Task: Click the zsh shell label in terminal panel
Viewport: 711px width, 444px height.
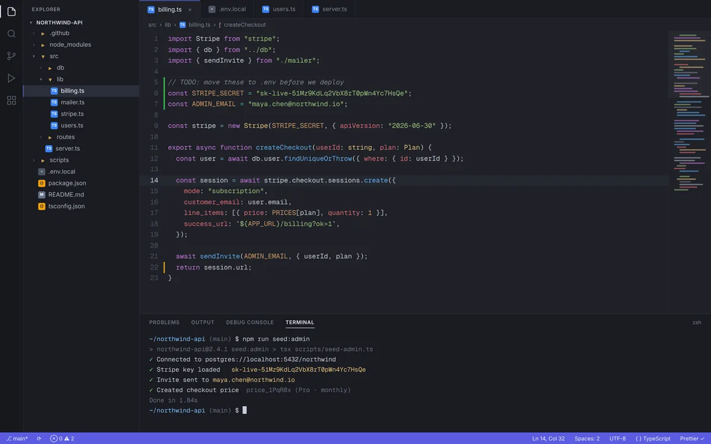Action: tap(697, 323)
